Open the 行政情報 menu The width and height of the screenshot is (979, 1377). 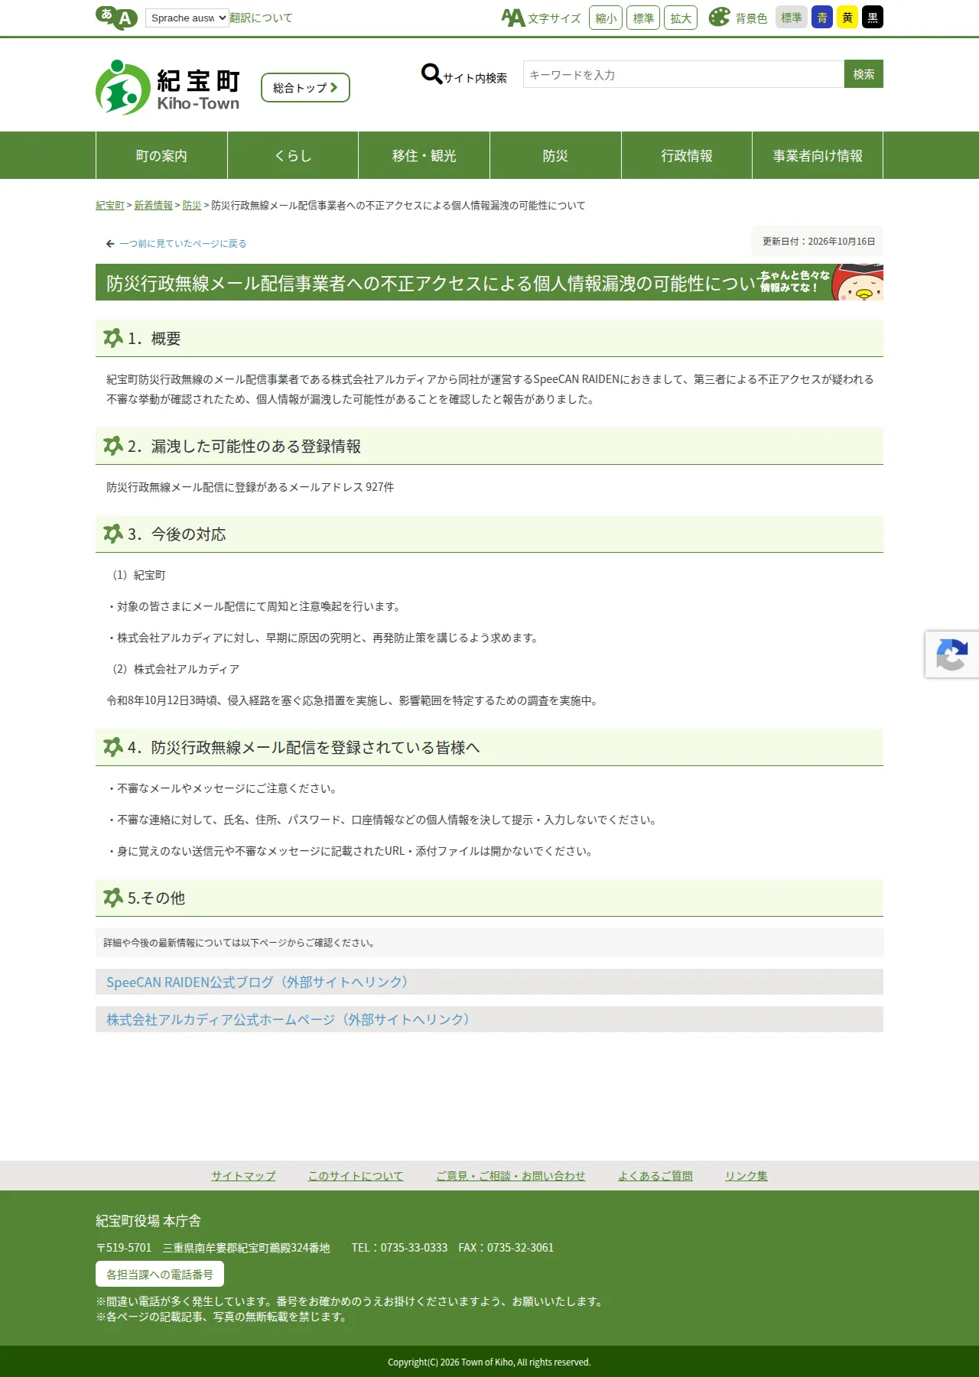pos(687,155)
